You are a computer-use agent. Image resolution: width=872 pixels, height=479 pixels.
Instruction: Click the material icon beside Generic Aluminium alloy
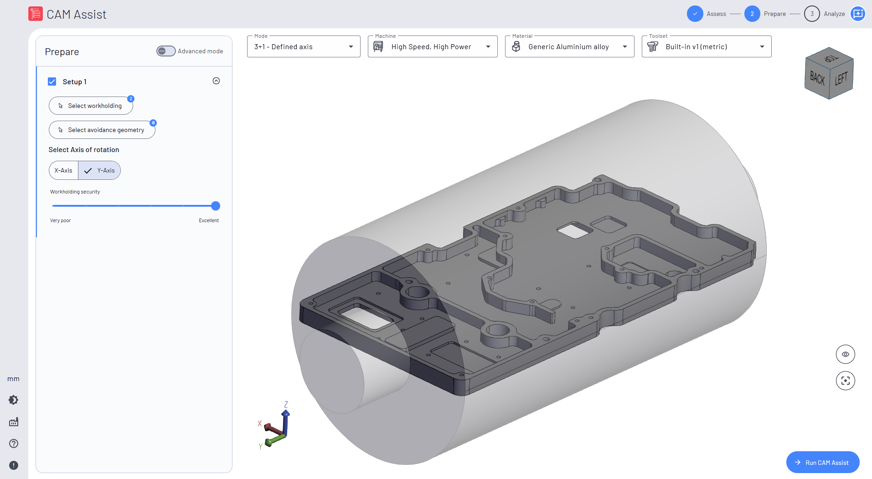coord(516,46)
